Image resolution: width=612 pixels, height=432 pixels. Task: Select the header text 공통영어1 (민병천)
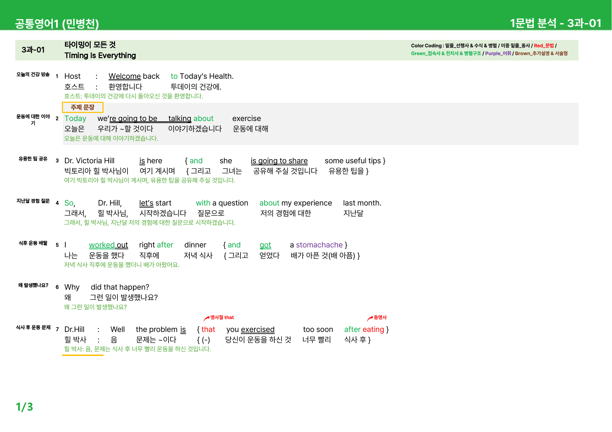pos(57,23)
